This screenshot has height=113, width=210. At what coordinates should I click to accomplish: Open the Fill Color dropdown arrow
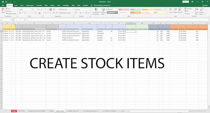click(37, 13)
